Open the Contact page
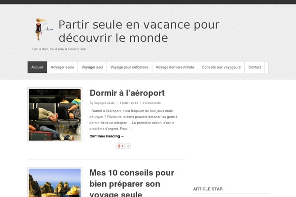Viewport: 296px width, 197px height. tap(255, 67)
